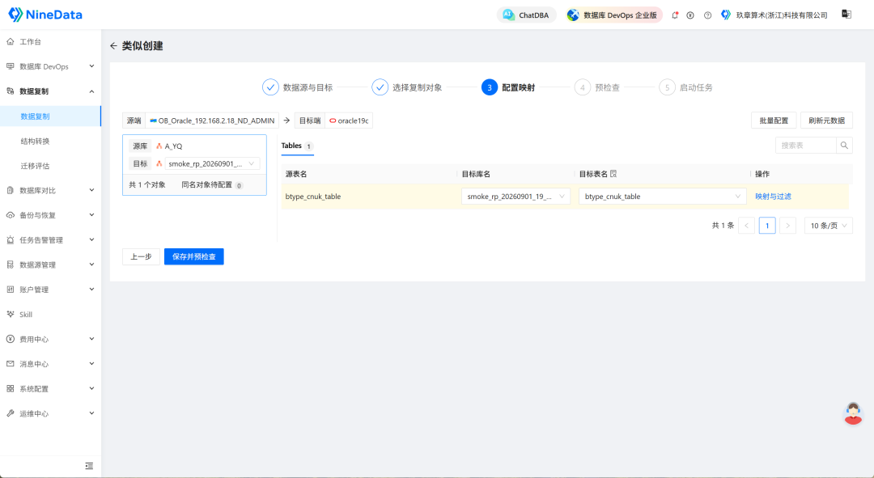Click 保存并预检查 button
Viewport: 874px width, 478px height.
pos(194,256)
